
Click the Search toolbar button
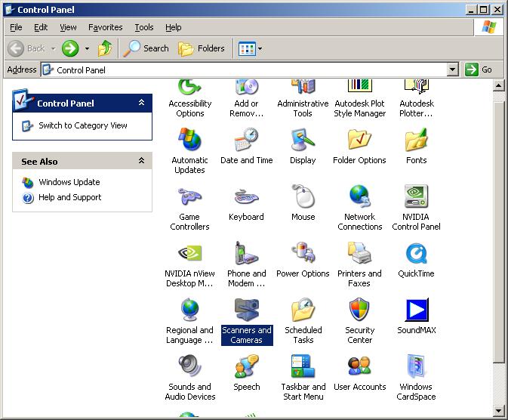146,48
